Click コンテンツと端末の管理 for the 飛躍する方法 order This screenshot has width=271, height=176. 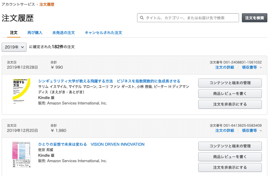230,83
